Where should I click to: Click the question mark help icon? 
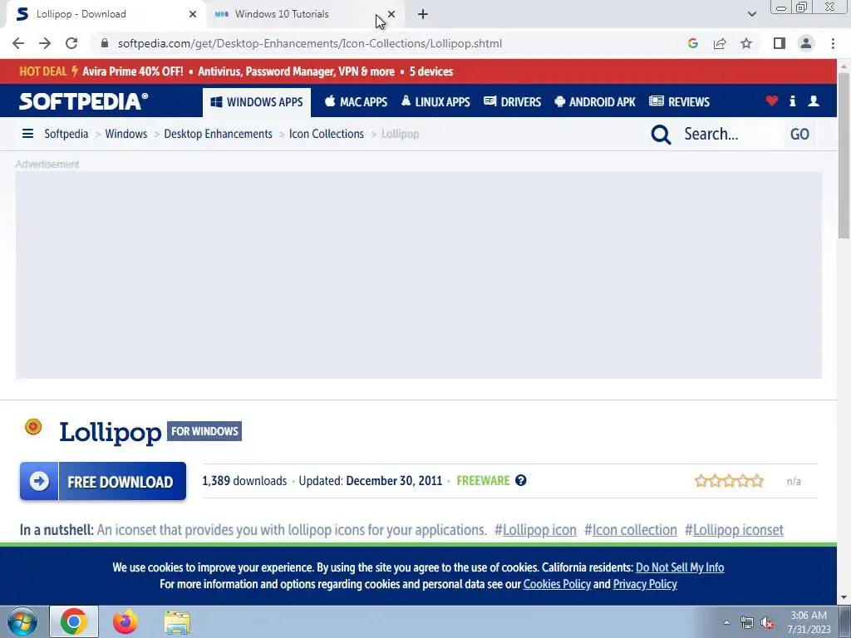pos(520,480)
